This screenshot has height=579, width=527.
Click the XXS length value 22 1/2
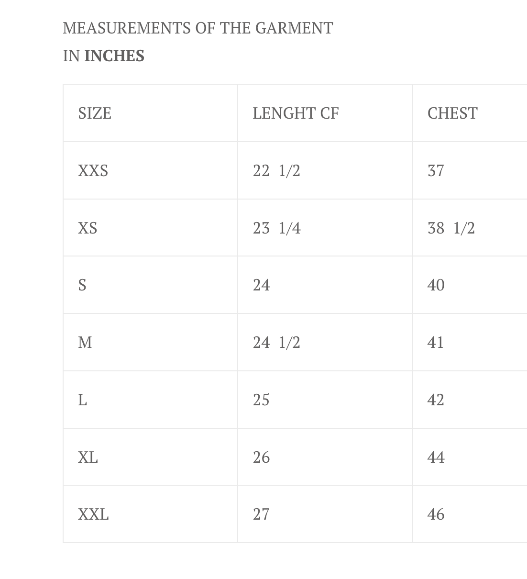point(276,171)
